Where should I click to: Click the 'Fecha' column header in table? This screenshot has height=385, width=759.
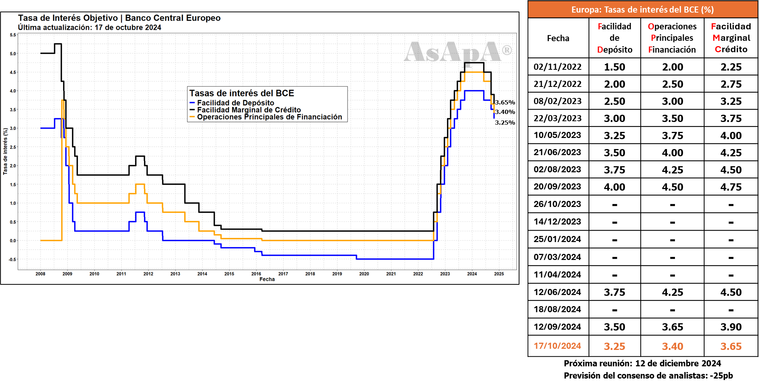pos(558,38)
